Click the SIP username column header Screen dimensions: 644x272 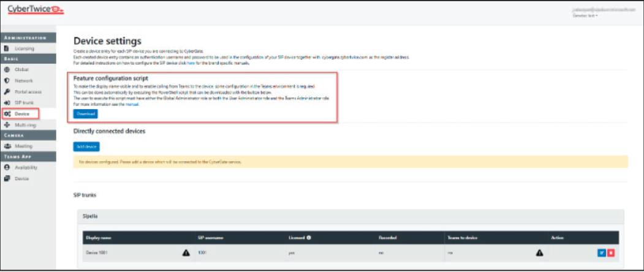click(211, 238)
